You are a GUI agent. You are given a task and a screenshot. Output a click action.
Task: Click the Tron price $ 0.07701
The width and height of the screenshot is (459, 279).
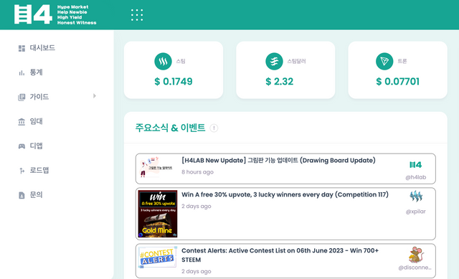pyautogui.click(x=398, y=81)
